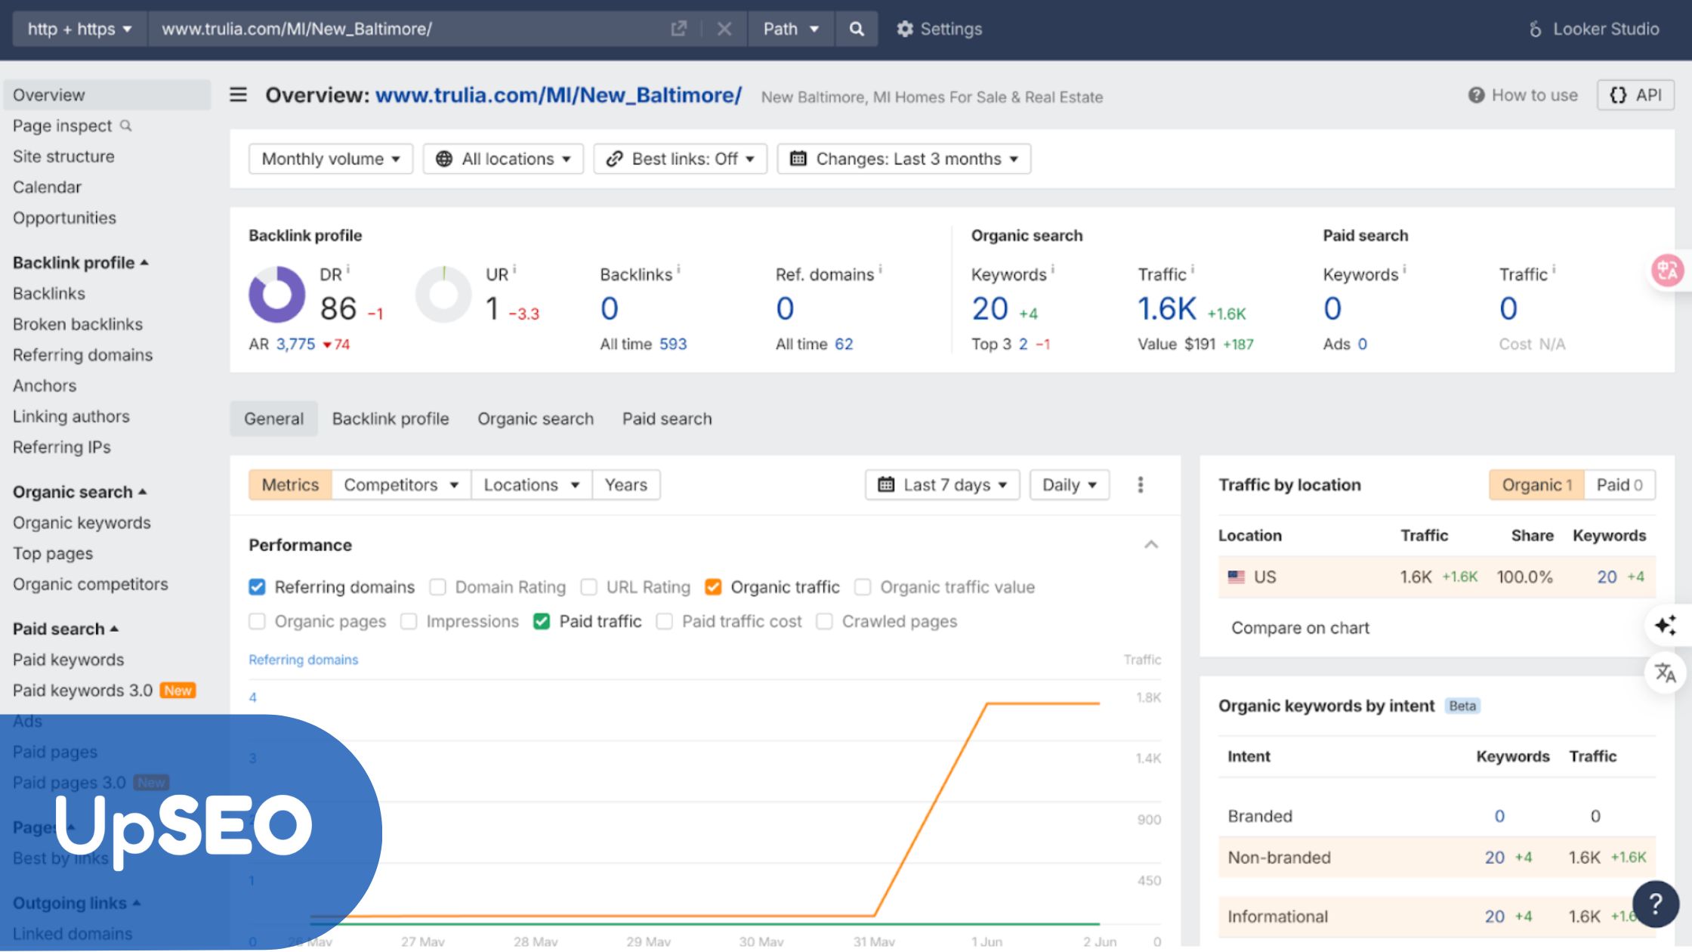This screenshot has width=1692, height=952.
Task: Open Looker Studio link
Action: pos(1594,29)
